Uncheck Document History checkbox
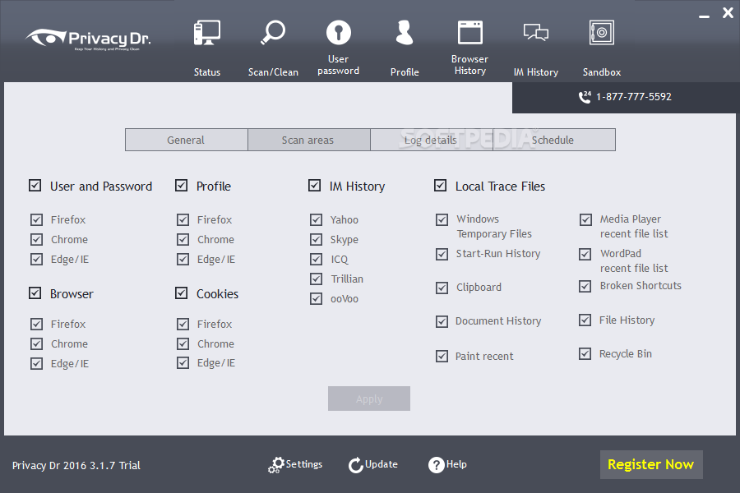This screenshot has width=740, height=493. click(442, 322)
